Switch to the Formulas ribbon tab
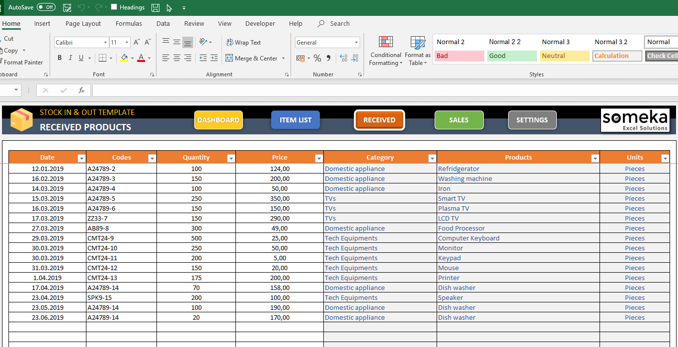 pos(129,23)
